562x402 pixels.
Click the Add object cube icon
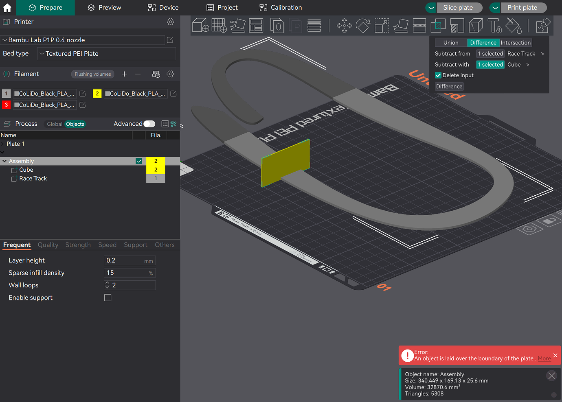pyautogui.click(x=200, y=26)
